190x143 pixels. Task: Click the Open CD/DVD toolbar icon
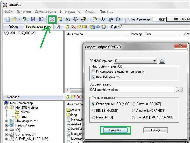click(x=25, y=19)
